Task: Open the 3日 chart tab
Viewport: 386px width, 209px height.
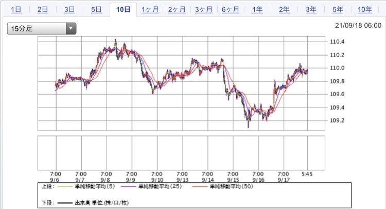Action: click(69, 10)
